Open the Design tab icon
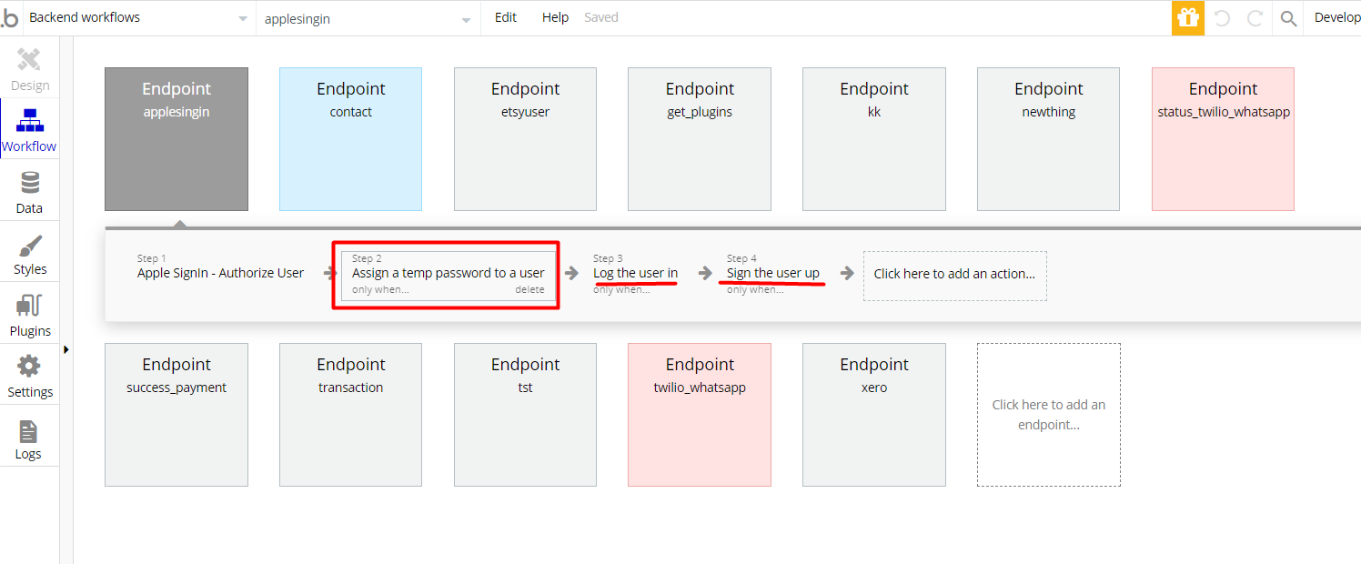 [29, 60]
